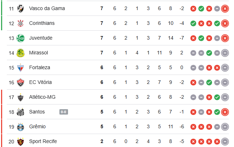Image resolution: width=234 pixels, height=147 pixels.
Task: Click Corinthians' first green win form icon
Action: pyautogui.click(x=193, y=23)
